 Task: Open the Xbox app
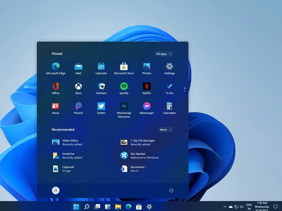[x=78, y=86]
